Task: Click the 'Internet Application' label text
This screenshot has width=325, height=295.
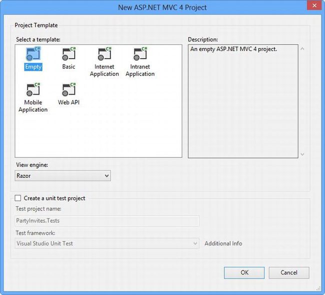Action: pyautogui.click(x=104, y=70)
